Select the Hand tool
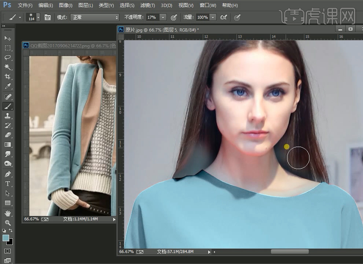Viewport: 363px width, 264px height. (7, 213)
